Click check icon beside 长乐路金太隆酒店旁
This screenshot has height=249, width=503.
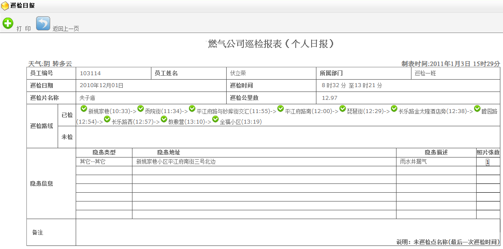394,109
